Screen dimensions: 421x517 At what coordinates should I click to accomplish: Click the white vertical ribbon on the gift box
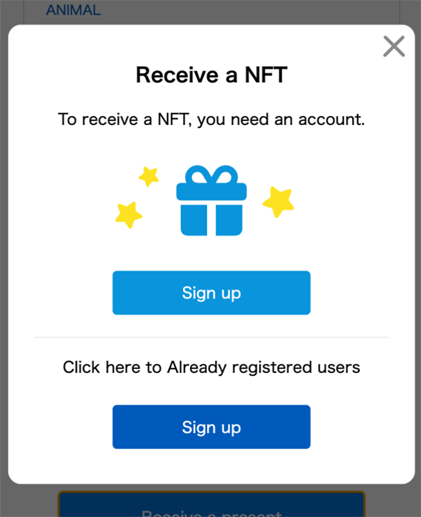[211, 221]
